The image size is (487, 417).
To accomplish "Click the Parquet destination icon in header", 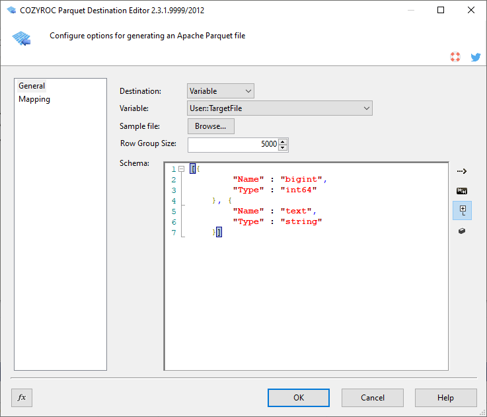I will point(21,38).
